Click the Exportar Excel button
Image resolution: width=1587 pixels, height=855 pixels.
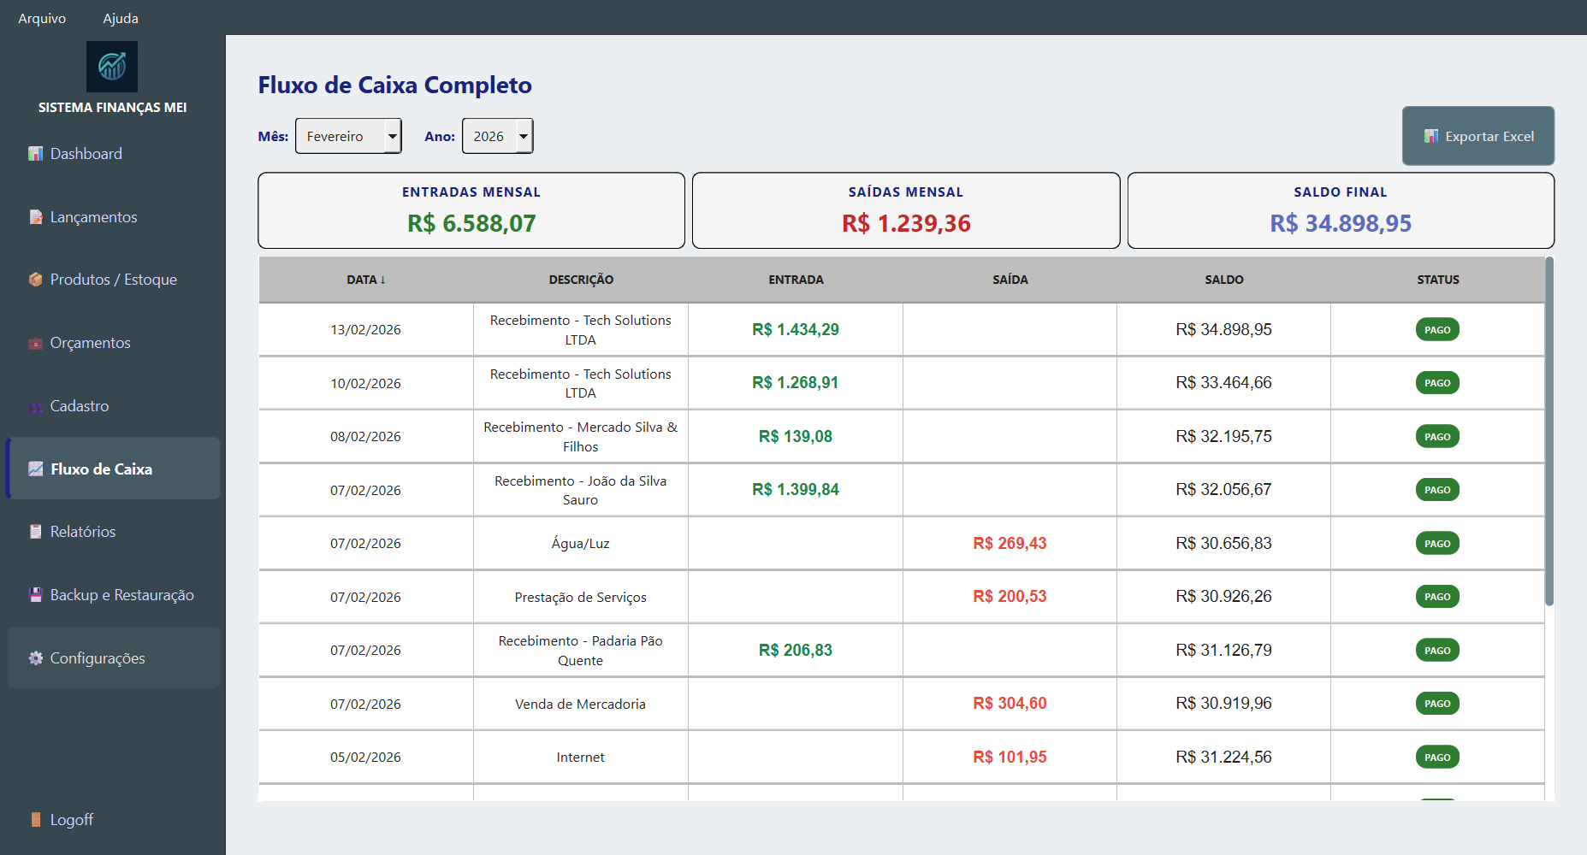(x=1477, y=136)
